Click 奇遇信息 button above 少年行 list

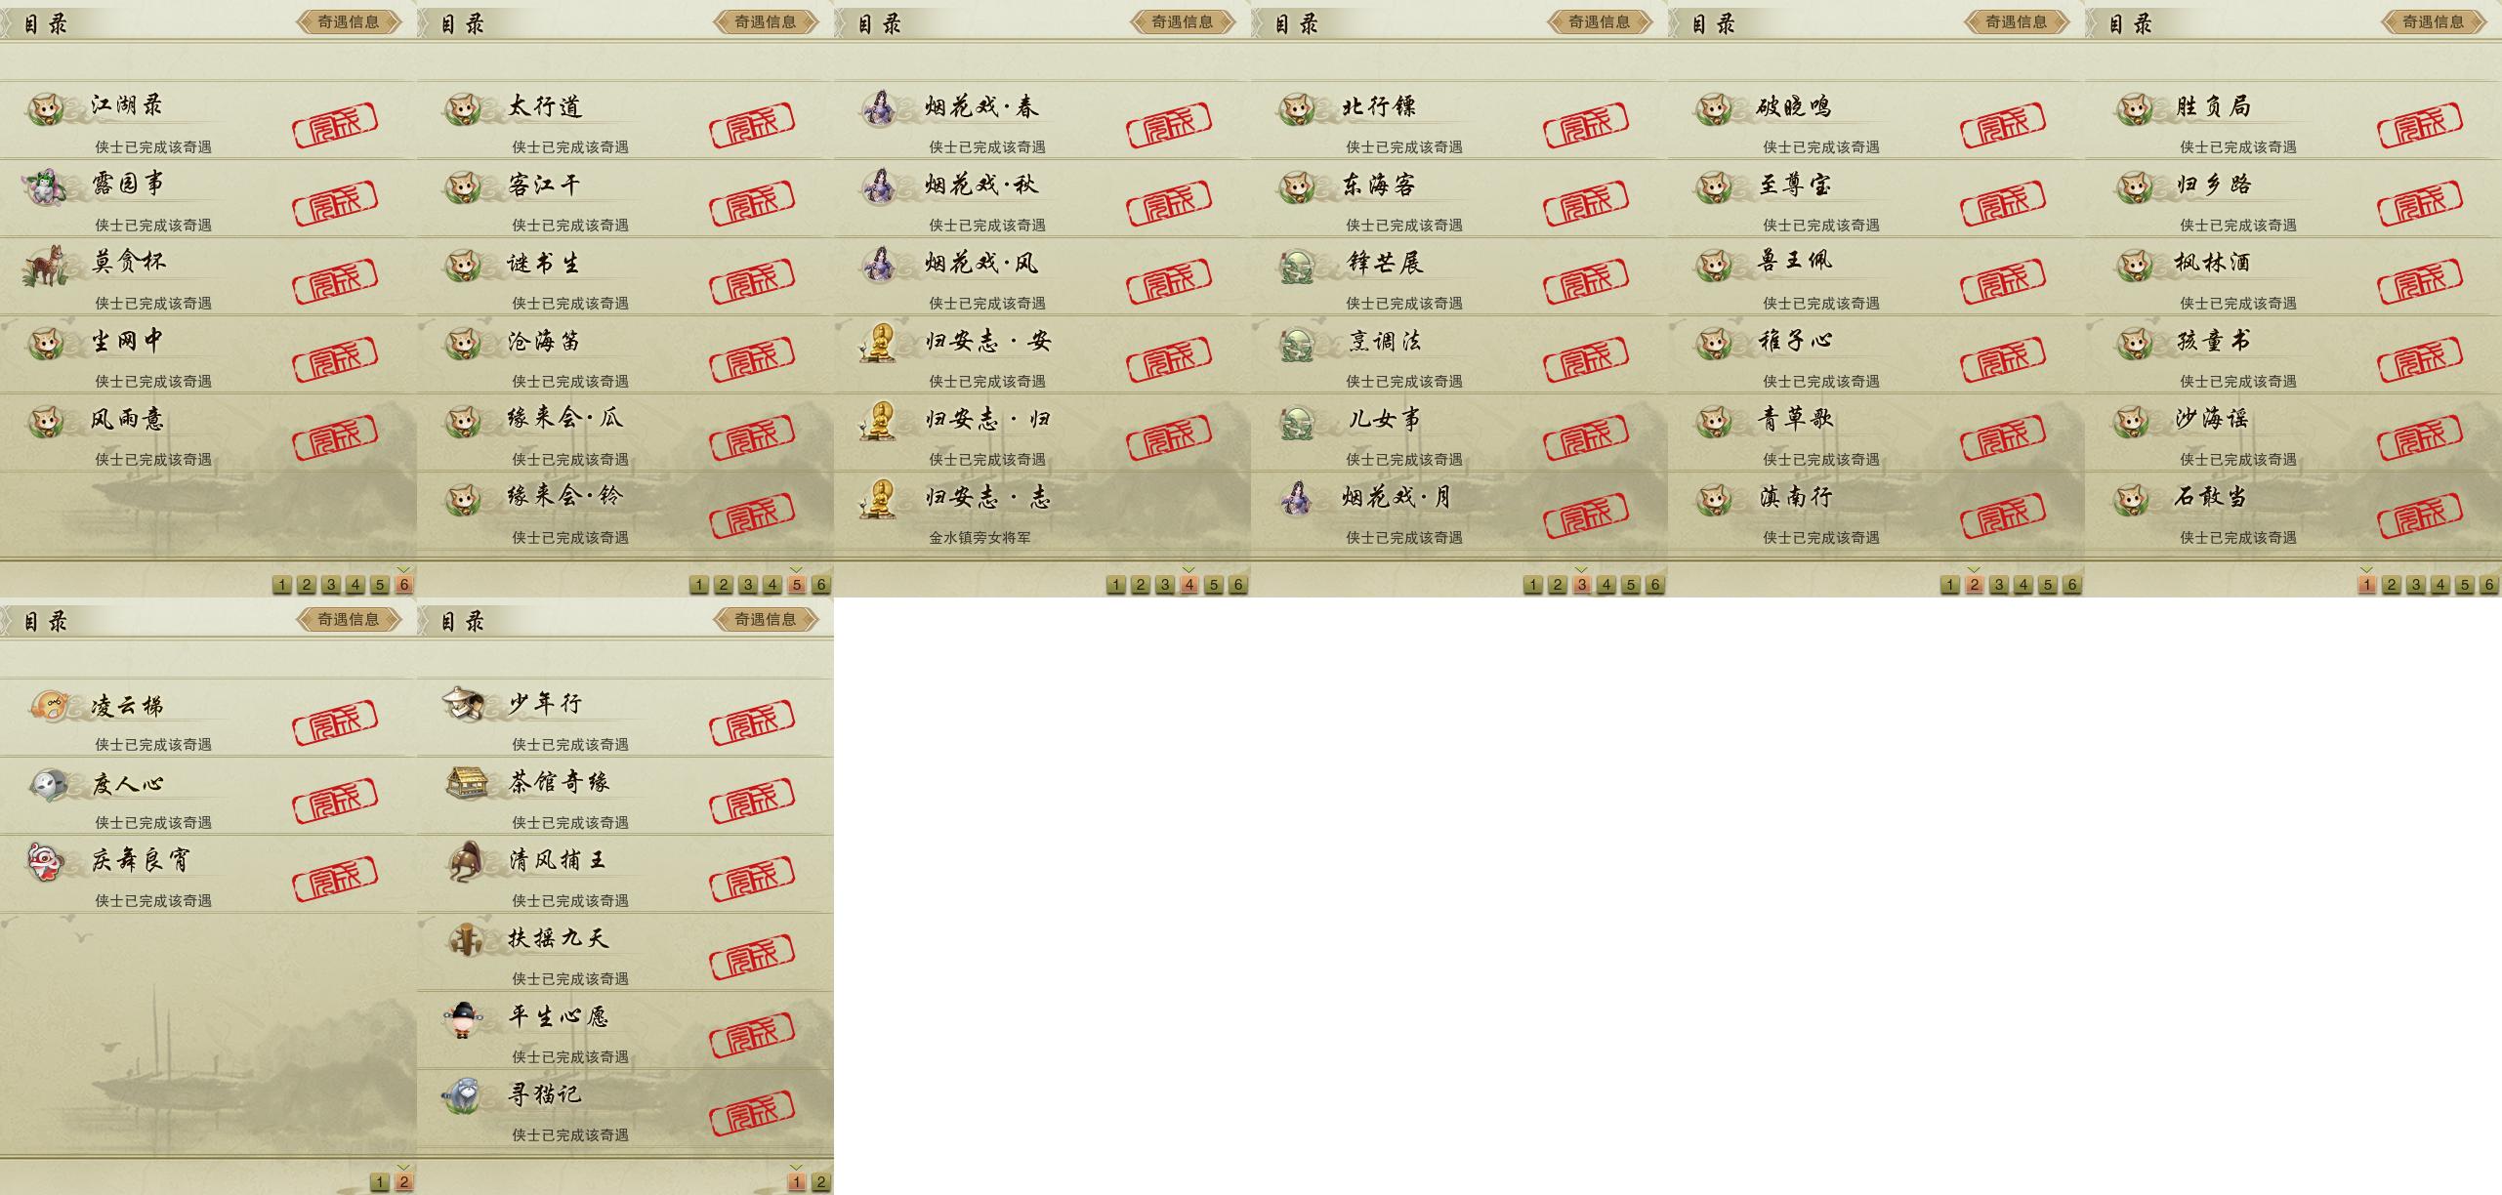point(767,619)
